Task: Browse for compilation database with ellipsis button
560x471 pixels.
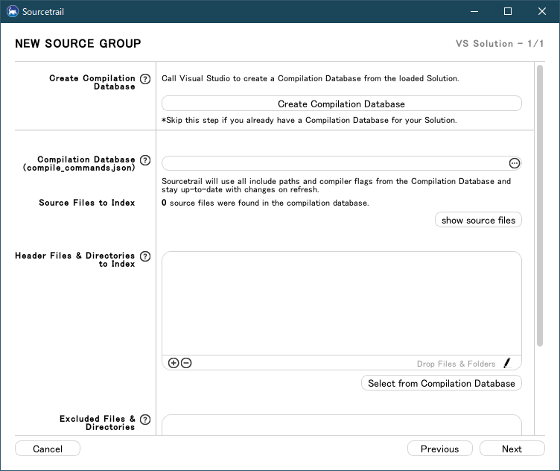Action: pyautogui.click(x=514, y=163)
